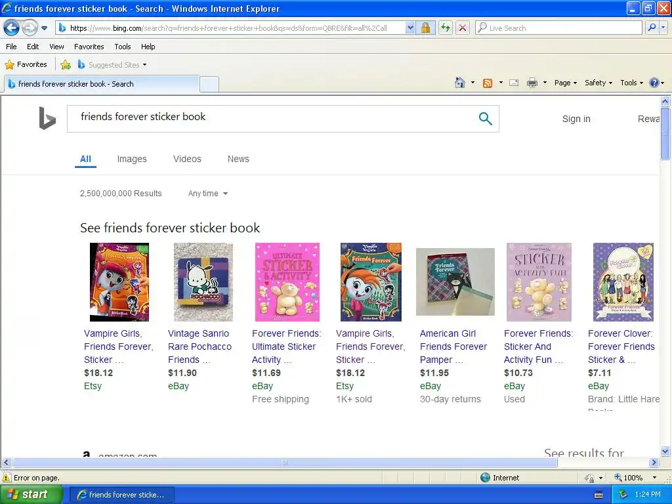672x504 pixels.
Task: Click the $18.12 Etsy Vampire Girls thumbnail without 1K+ sold
Action: [x=119, y=282]
